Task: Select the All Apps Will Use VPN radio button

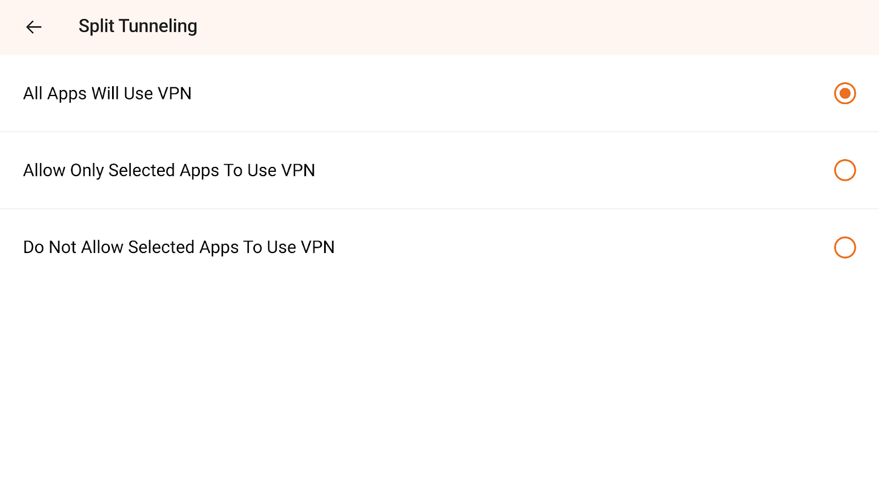Action: [844, 93]
